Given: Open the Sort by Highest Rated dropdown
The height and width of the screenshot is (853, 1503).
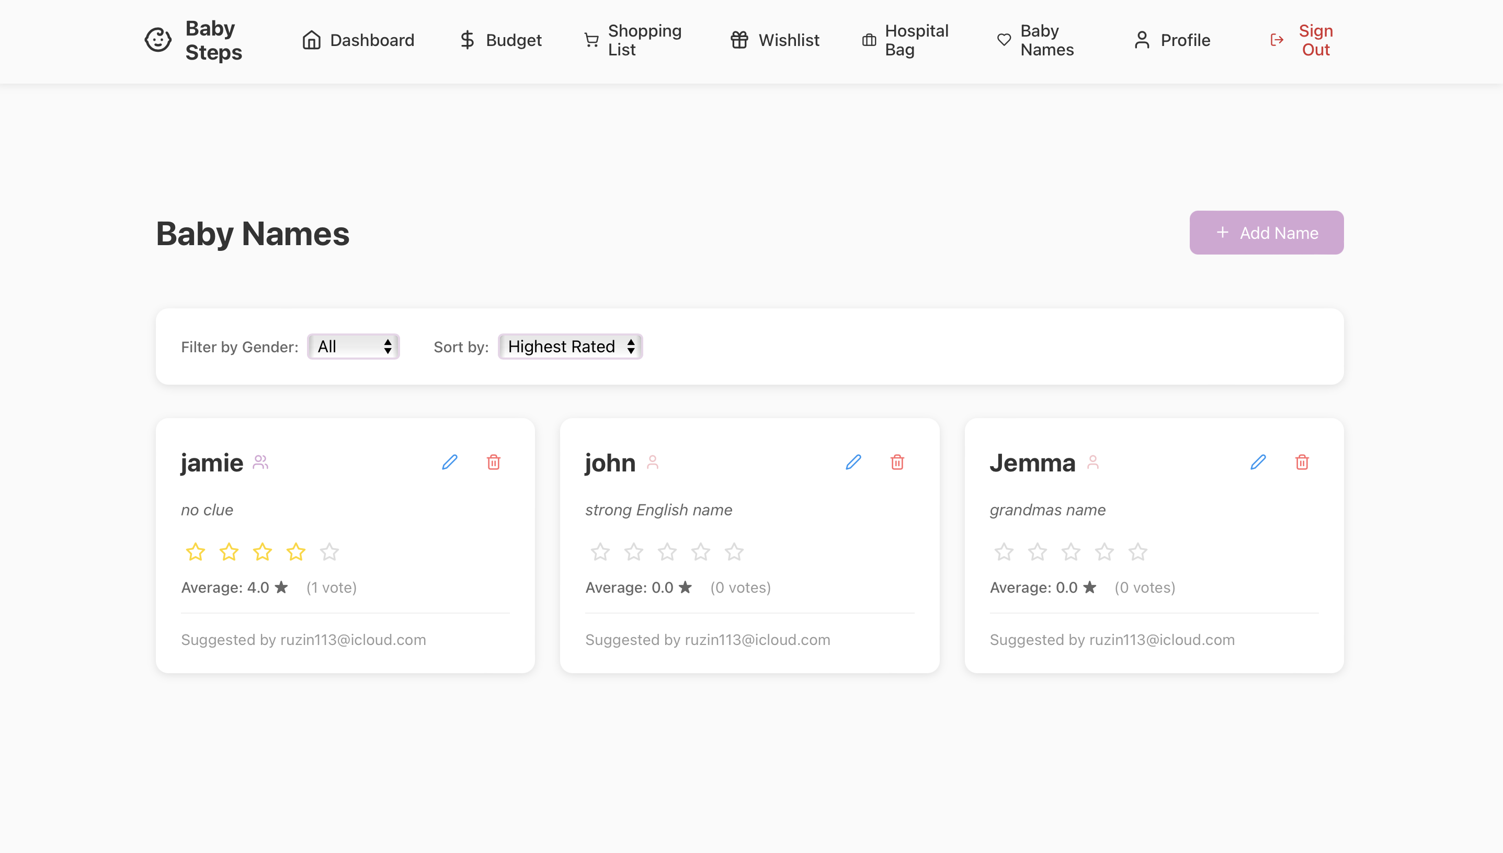Looking at the screenshot, I should 571,346.
